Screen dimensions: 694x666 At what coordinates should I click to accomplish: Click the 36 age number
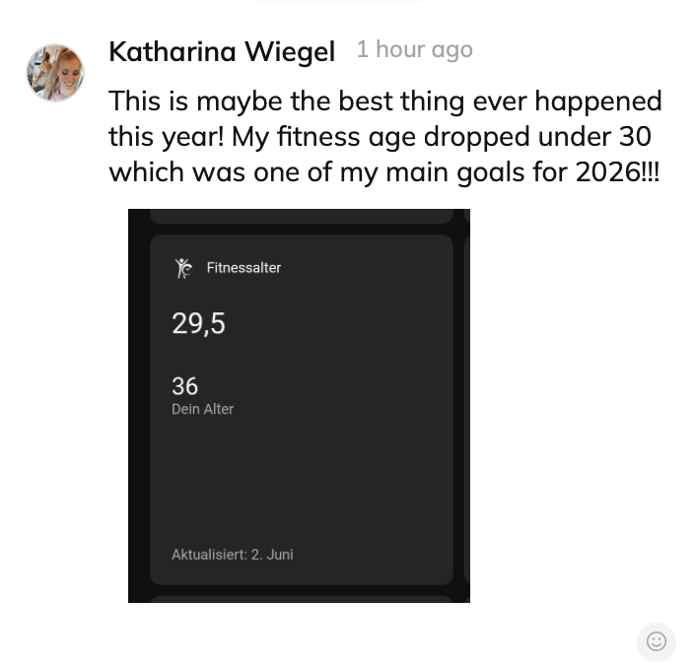[x=184, y=386]
